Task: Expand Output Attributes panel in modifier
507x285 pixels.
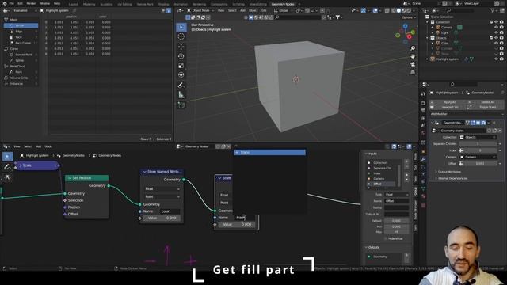Action: click(x=449, y=172)
